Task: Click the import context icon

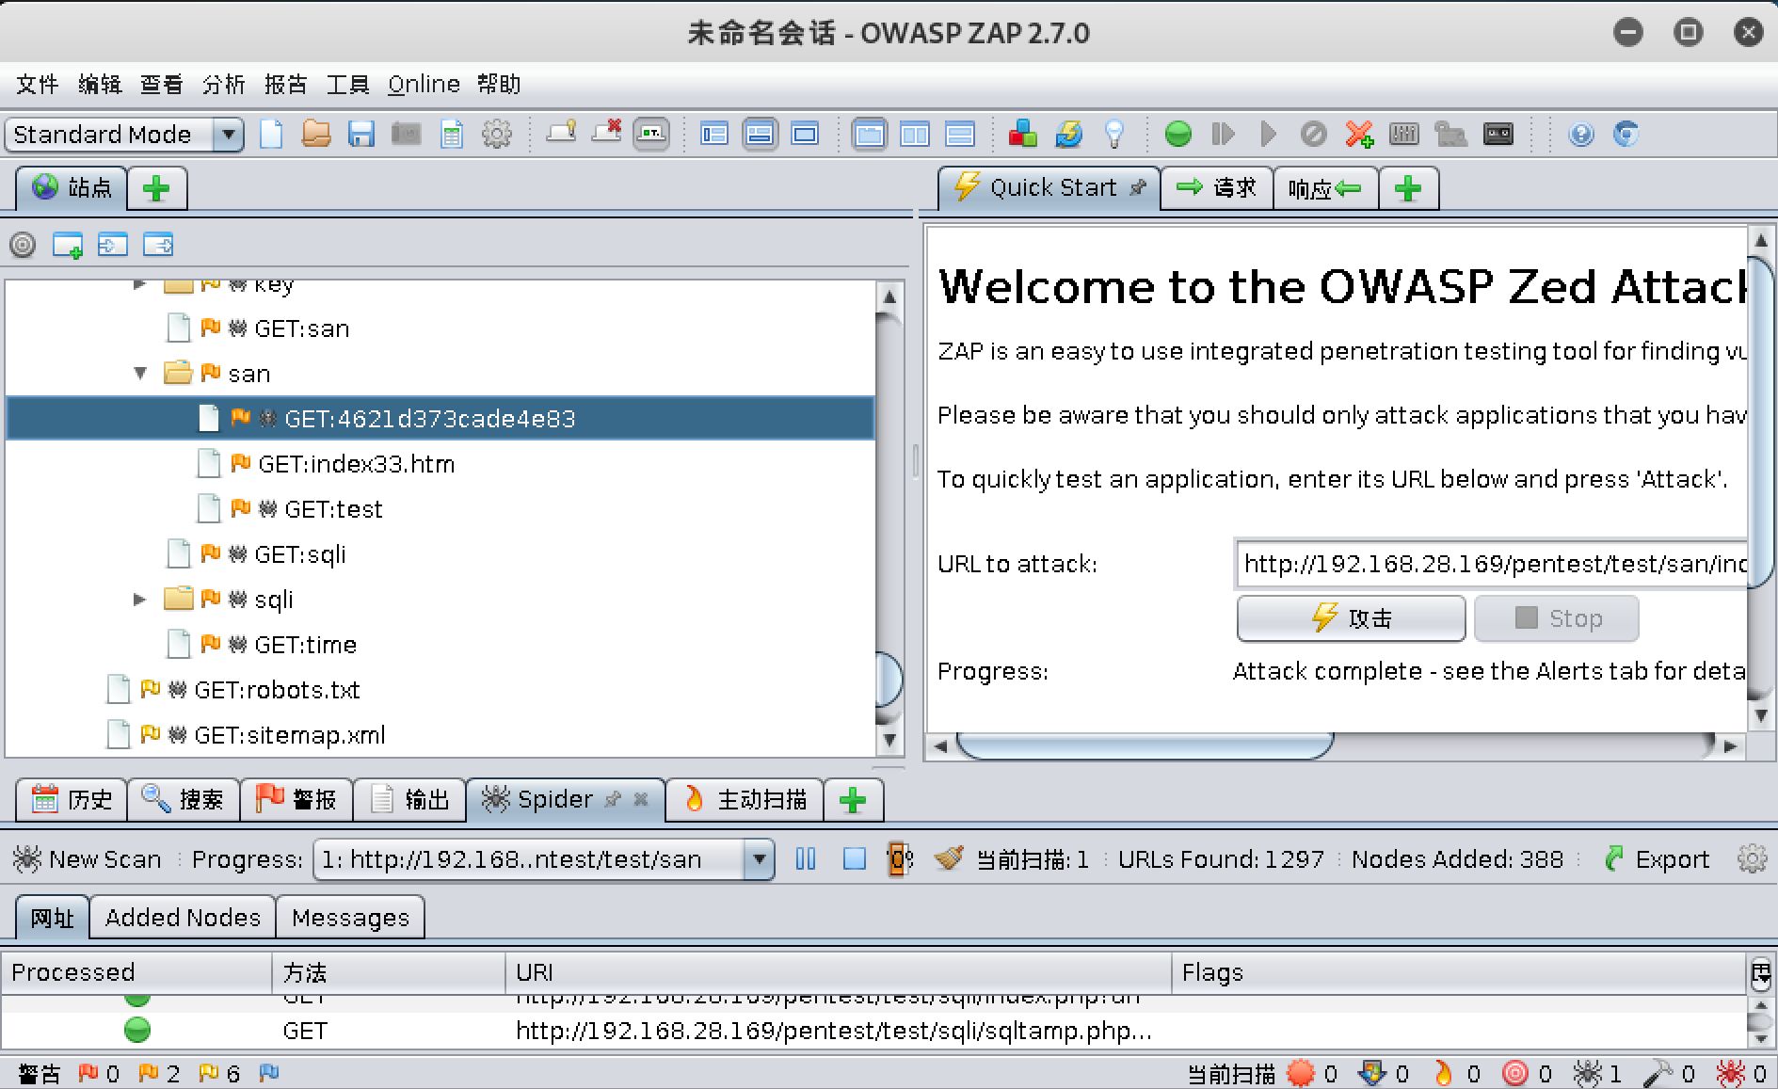Action: coord(113,245)
